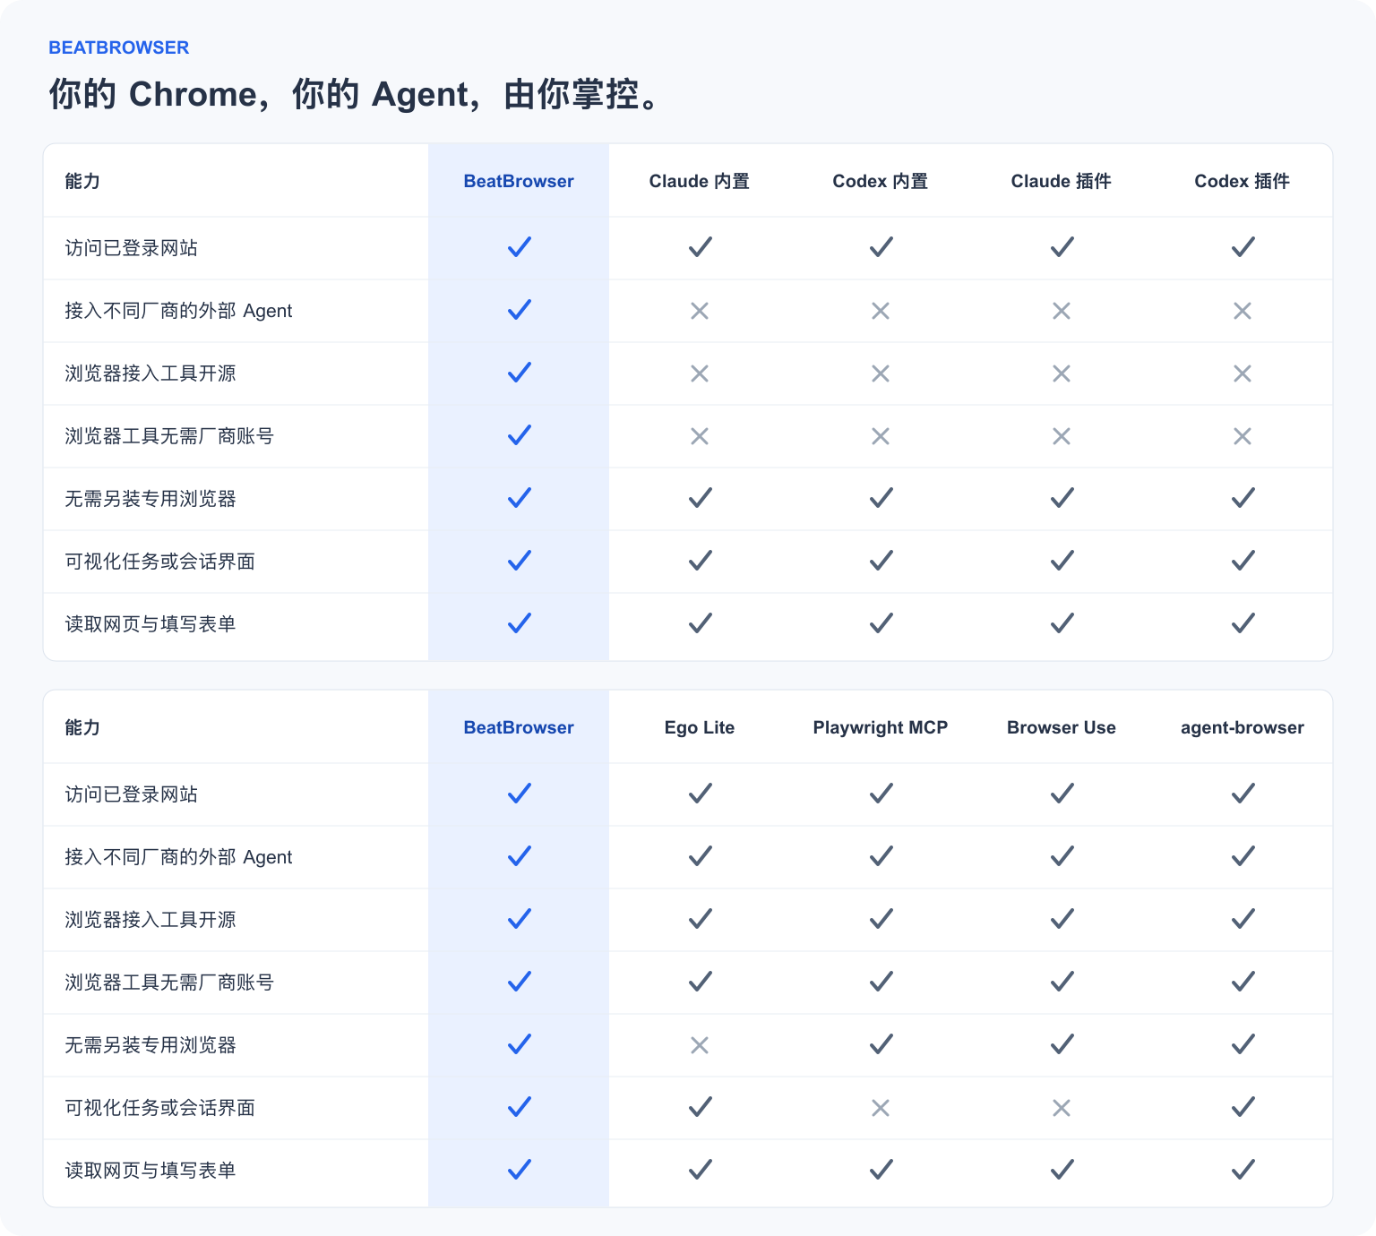Click the BEATBROWSER brand label at top

tap(118, 47)
